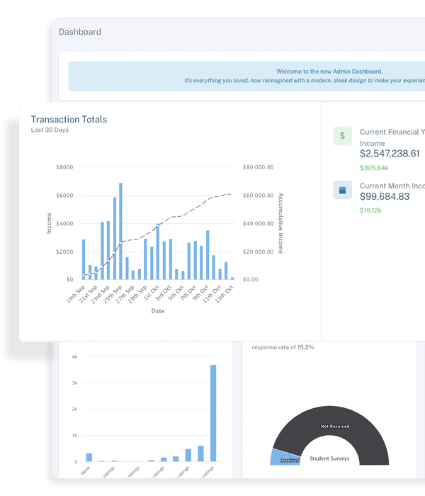Open the Dashboard header title
Screen dimensions: 425x496
79,32
